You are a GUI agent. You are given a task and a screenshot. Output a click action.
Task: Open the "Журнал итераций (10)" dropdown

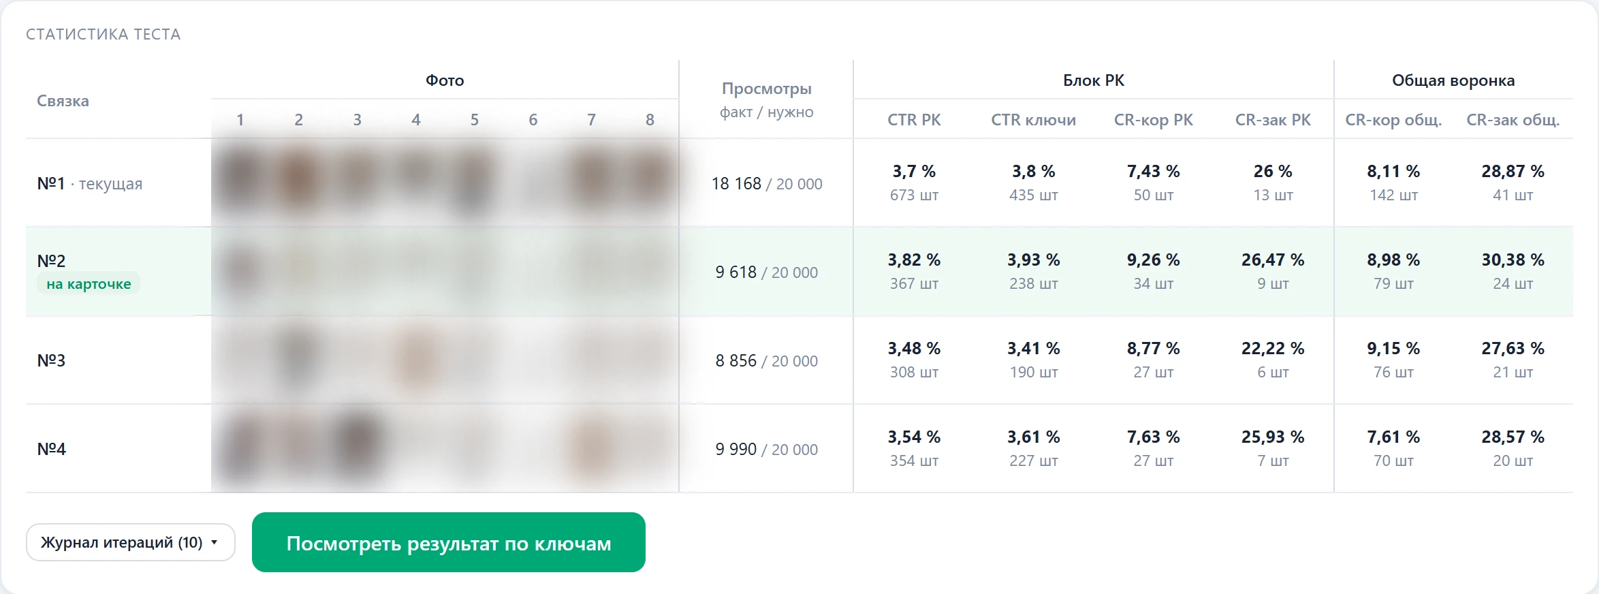pos(130,542)
